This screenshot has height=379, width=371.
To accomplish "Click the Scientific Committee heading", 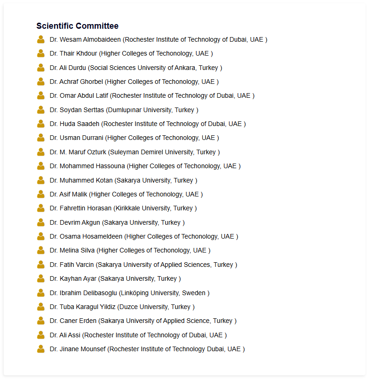I will pyautogui.click(x=77, y=26).
